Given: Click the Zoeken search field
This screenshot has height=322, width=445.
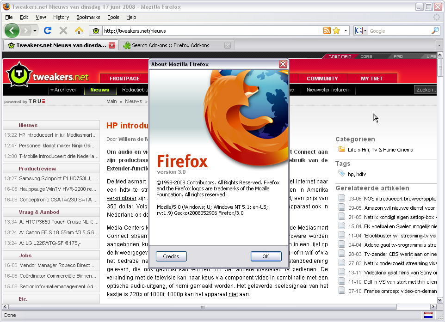Looking at the screenshot, I should [425, 90].
